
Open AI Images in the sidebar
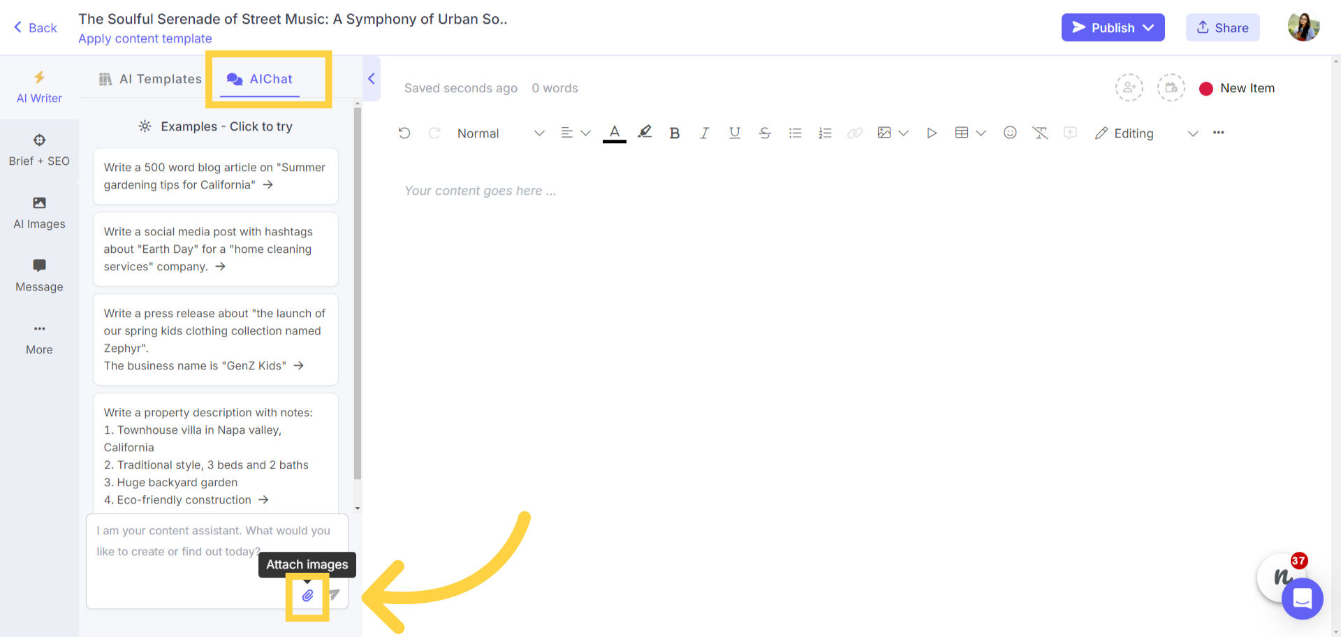point(39,213)
